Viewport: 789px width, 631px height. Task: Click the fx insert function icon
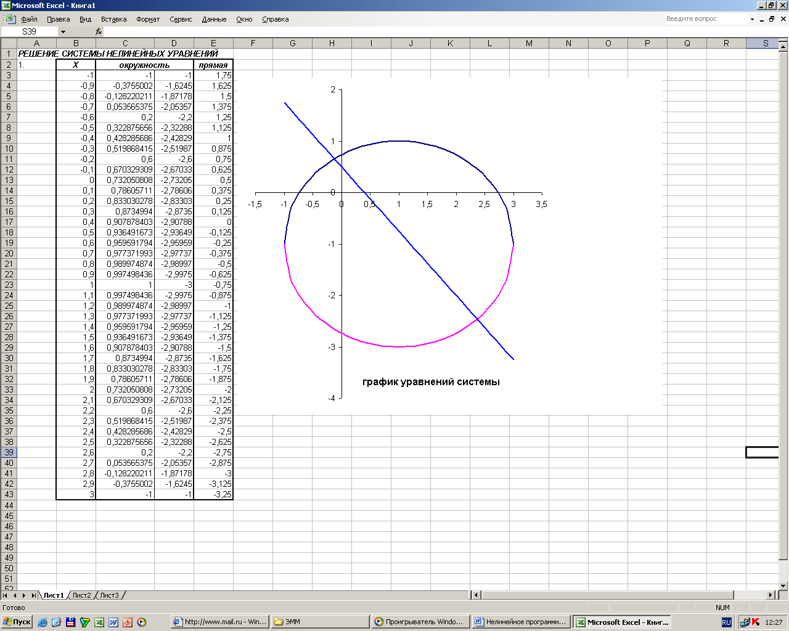[x=99, y=31]
